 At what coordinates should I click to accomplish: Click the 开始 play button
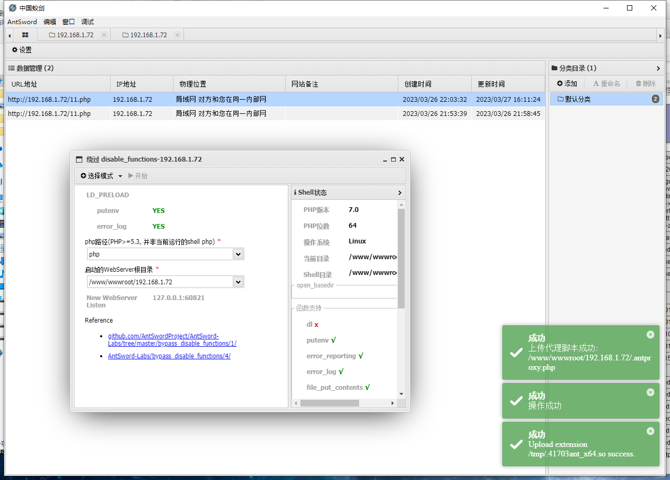click(138, 176)
